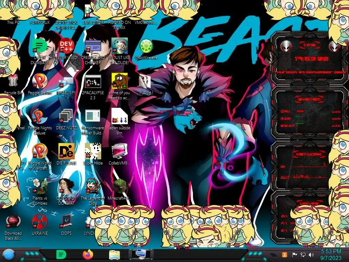Open the HOOKED ON XONIX shortcut

[119, 25]
